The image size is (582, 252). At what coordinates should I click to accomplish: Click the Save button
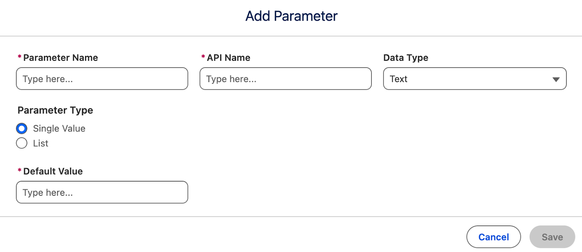[x=552, y=237]
